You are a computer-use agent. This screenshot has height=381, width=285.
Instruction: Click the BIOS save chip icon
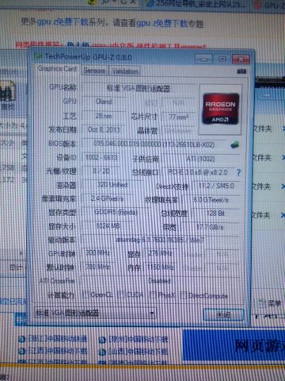point(234,144)
